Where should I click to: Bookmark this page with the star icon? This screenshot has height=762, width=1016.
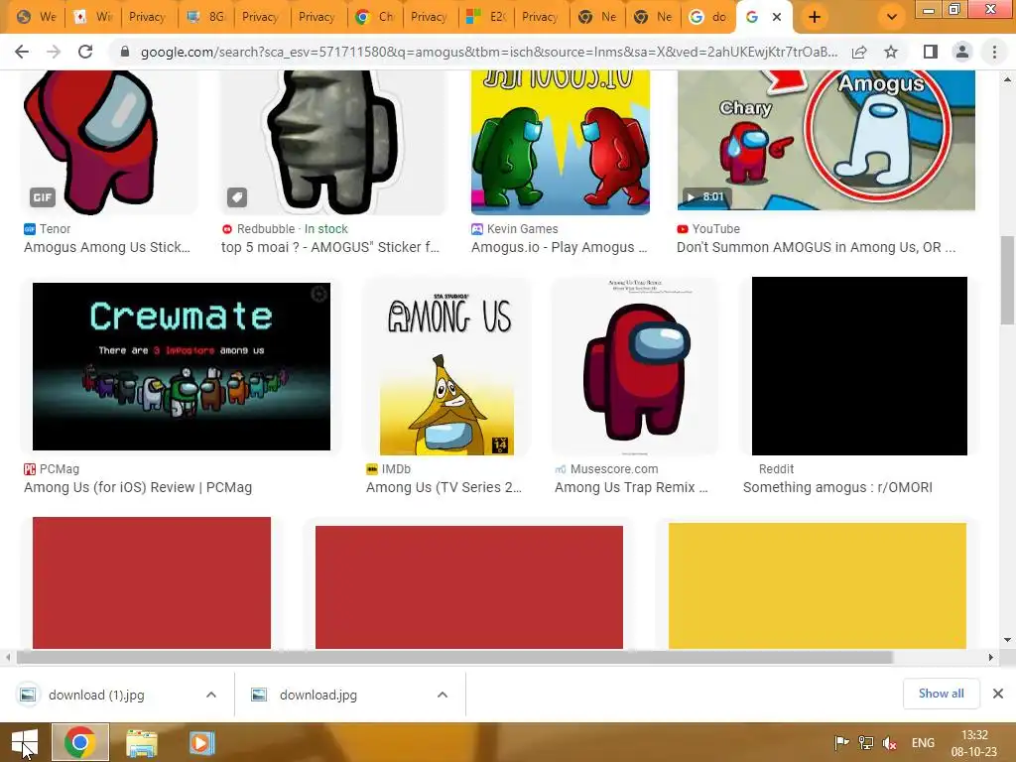[891, 52]
